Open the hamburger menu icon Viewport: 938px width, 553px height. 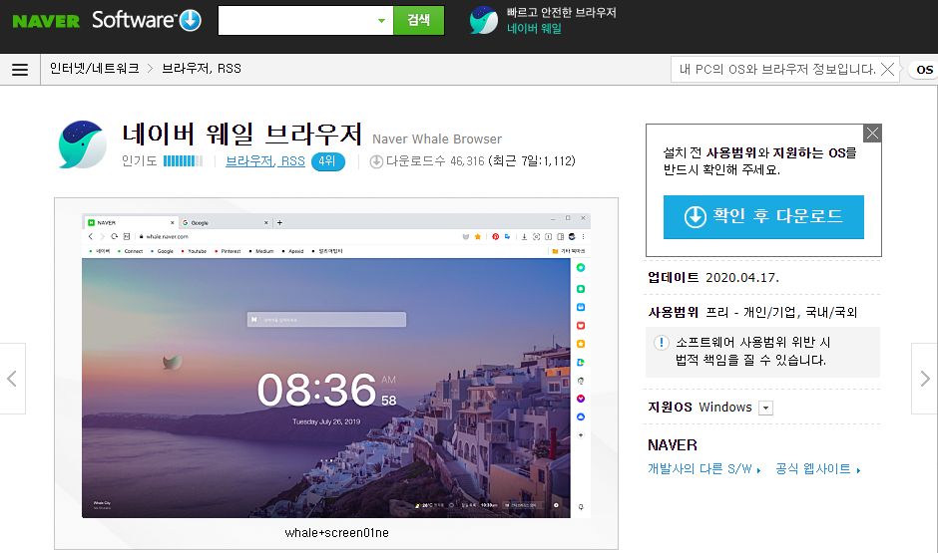pyautogui.click(x=20, y=70)
